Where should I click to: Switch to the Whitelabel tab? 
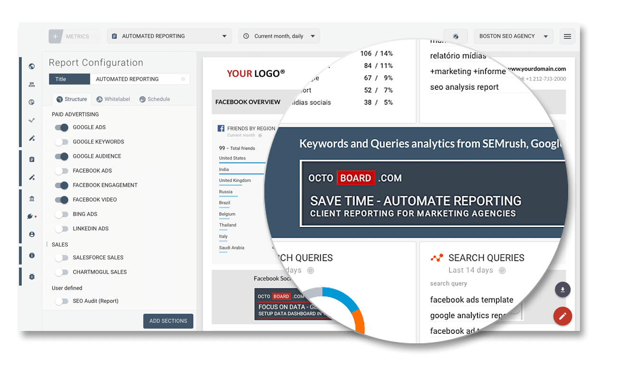coord(113,99)
